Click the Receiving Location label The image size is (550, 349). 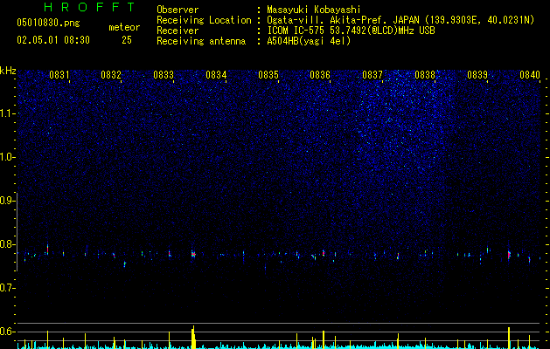[204, 20]
